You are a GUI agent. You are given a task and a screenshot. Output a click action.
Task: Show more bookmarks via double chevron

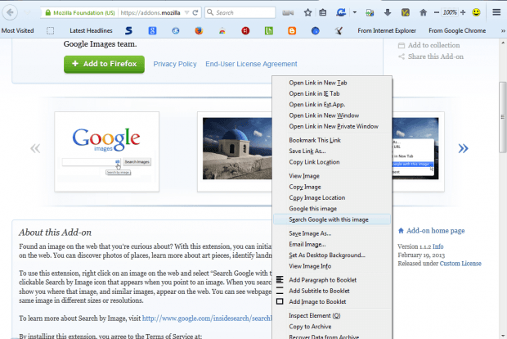(x=503, y=31)
